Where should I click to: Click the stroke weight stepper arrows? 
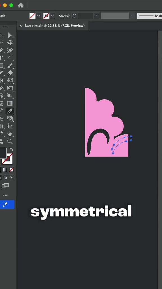(x=74, y=16)
